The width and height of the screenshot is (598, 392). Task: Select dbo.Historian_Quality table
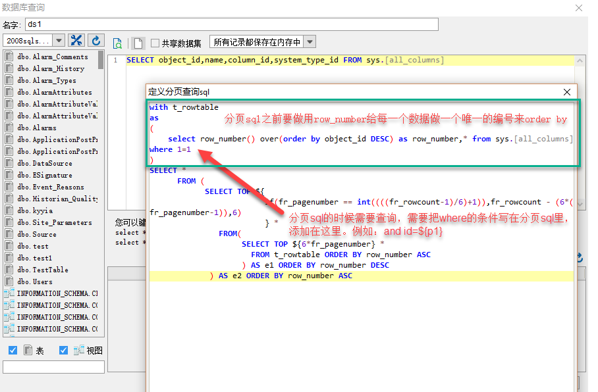point(57,199)
